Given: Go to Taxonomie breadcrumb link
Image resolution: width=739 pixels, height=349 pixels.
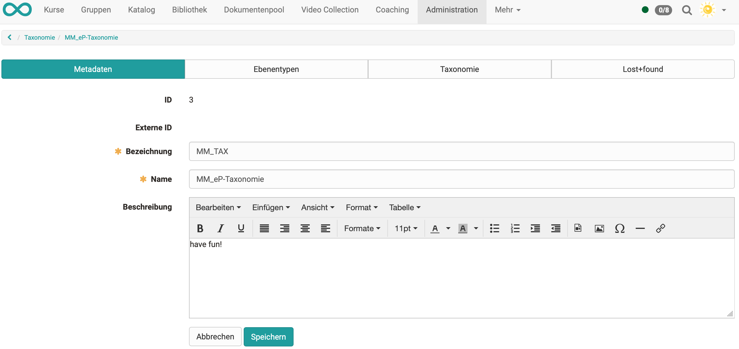Looking at the screenshot, I should (x=40, y=38).
